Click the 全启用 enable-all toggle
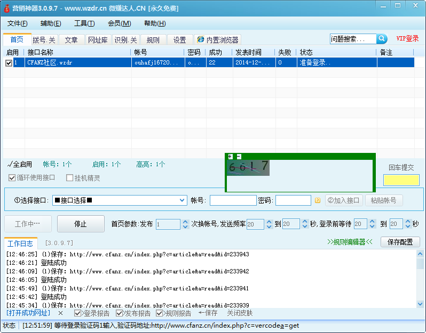This screenshot has width=426, height=333. pyautogui.click(x=20, y=164)
